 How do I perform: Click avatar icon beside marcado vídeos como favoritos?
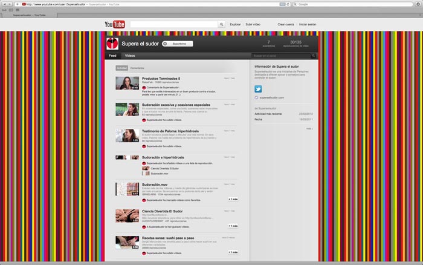tap(144, 200)
